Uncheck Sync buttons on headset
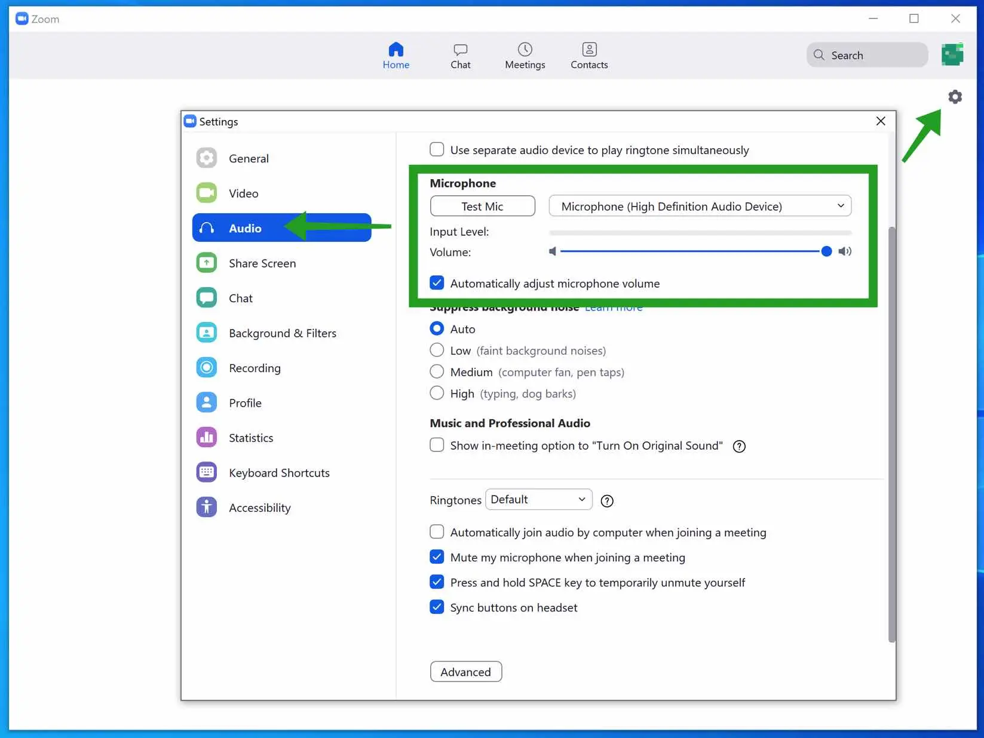This screenshot has height=738, width=984. click(437, 607)
